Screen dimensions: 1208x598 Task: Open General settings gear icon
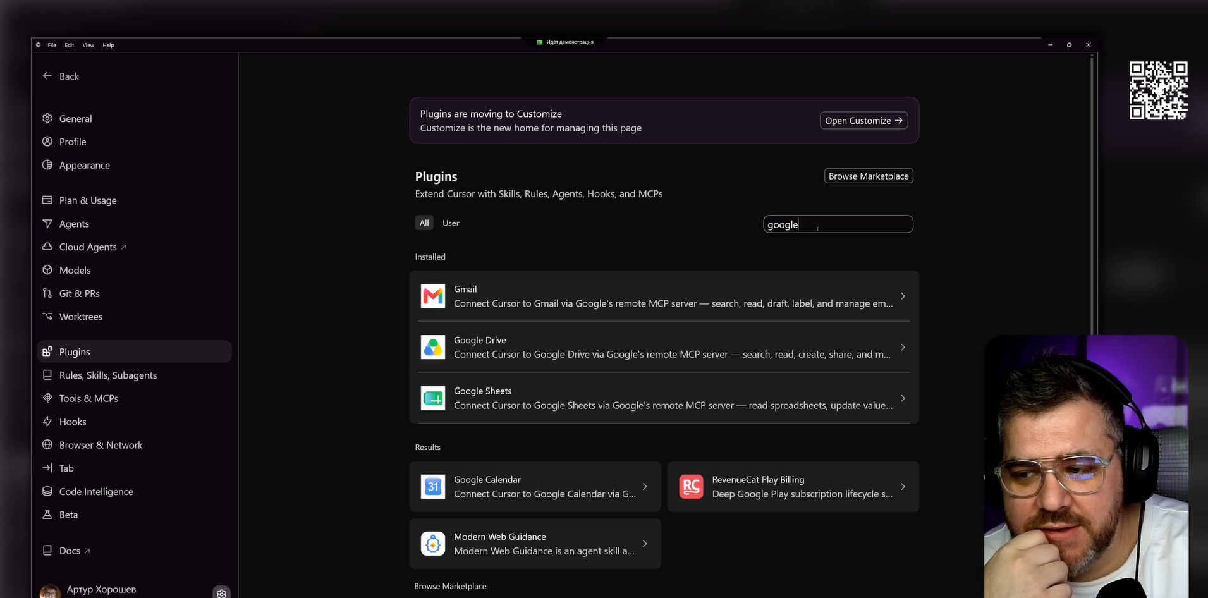(x=47, y=118)
